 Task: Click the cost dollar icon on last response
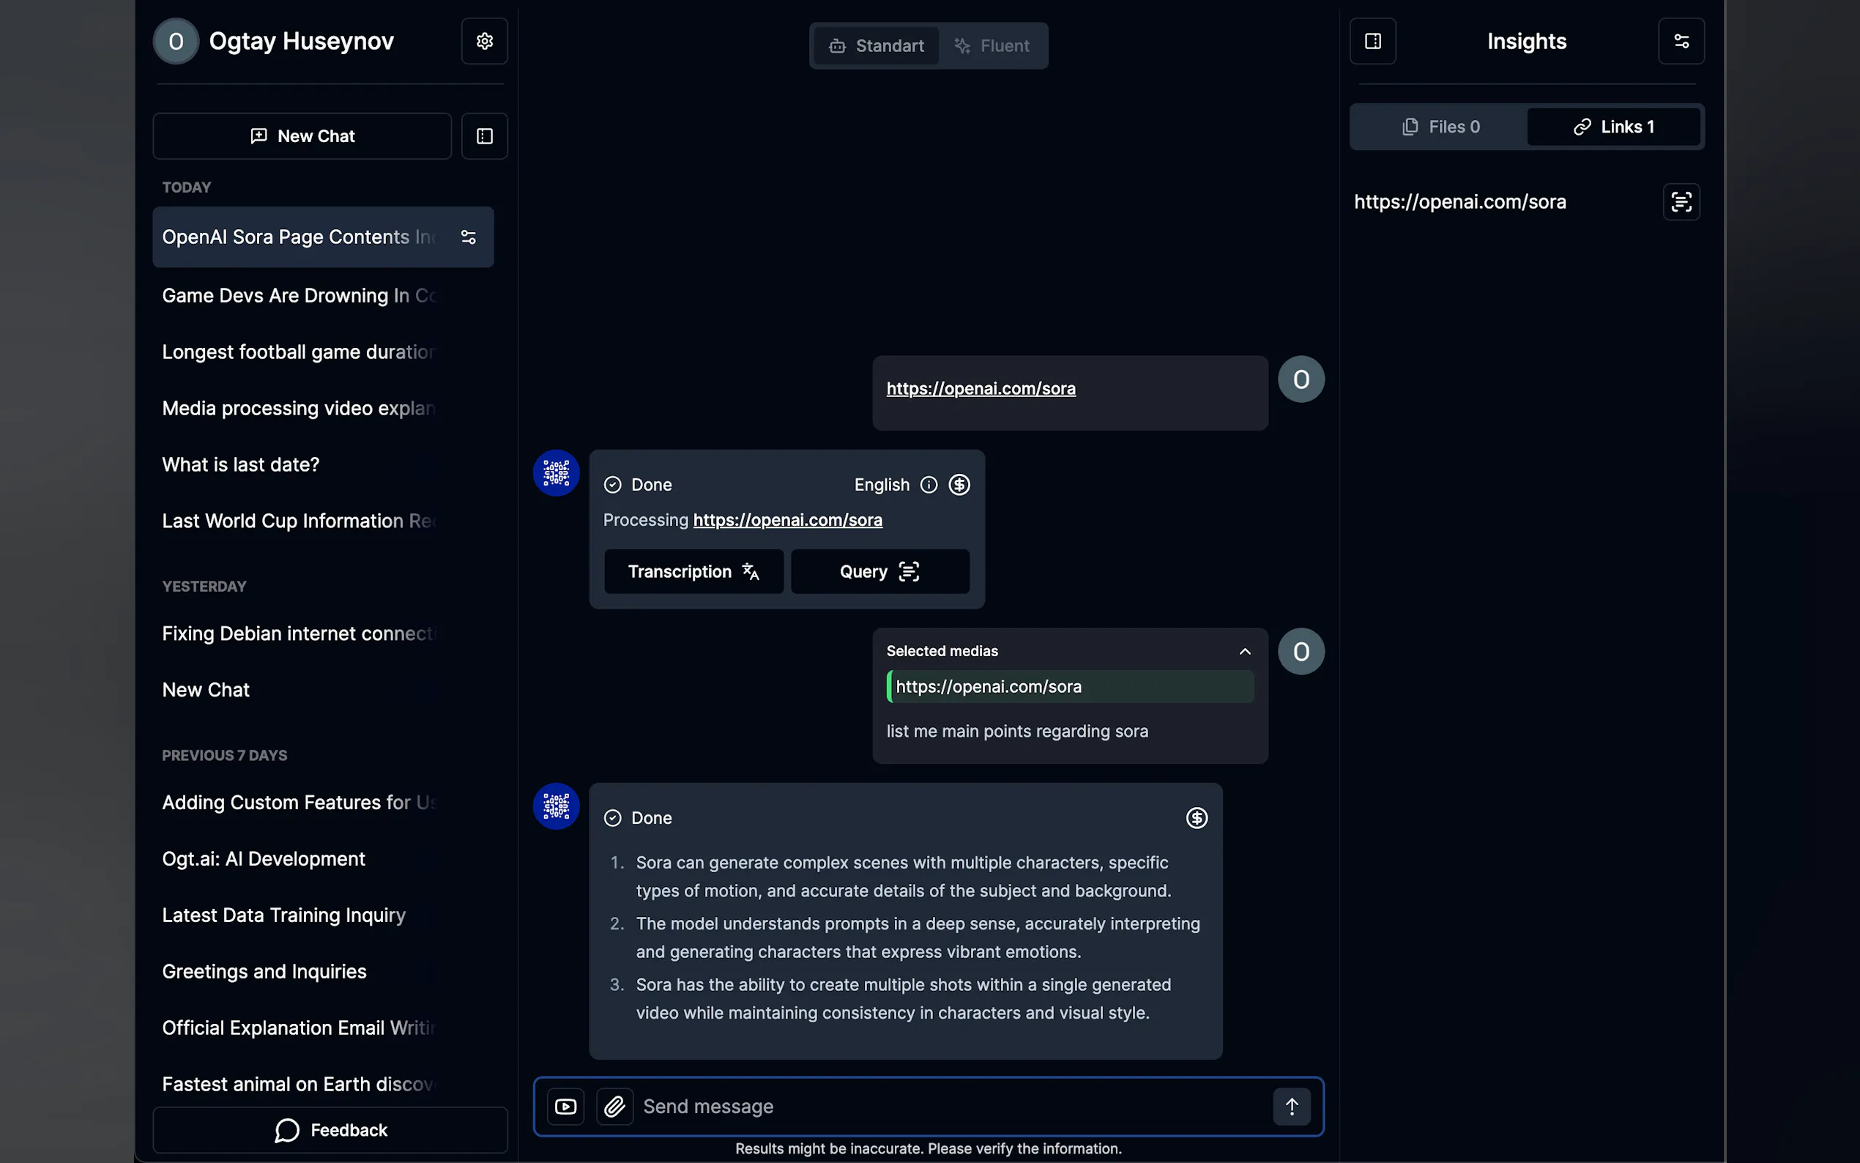click(1197, 817)
